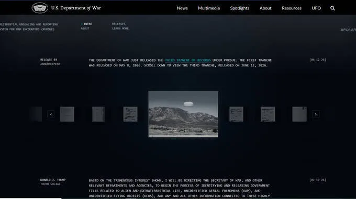This screenshot has height=199, width=356.
Task: Open the Spotlights menu
Action: [240, 8]
